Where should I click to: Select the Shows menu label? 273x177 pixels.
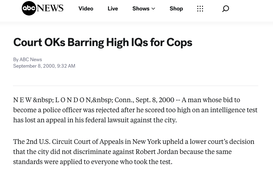[141, 9]
